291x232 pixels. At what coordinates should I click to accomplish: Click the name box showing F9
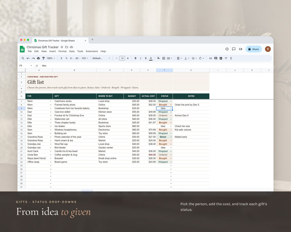point(25,65)
